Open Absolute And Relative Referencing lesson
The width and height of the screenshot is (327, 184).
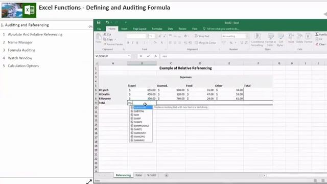pyautogui.click(x=35, y=34)
